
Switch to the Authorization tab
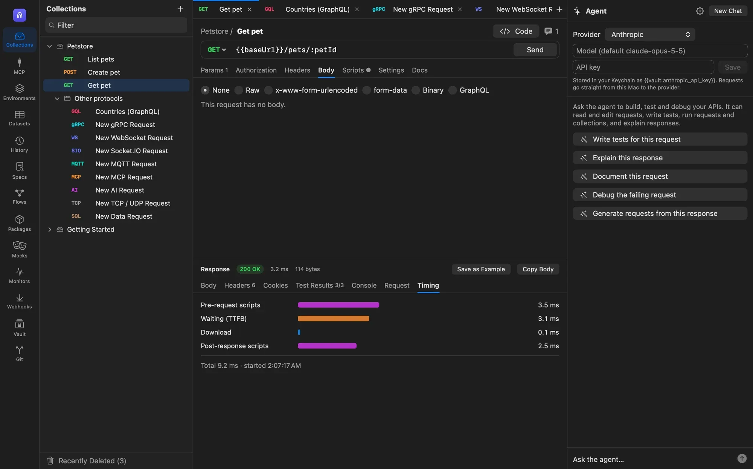pyautogui.click(x=256, y=70)
